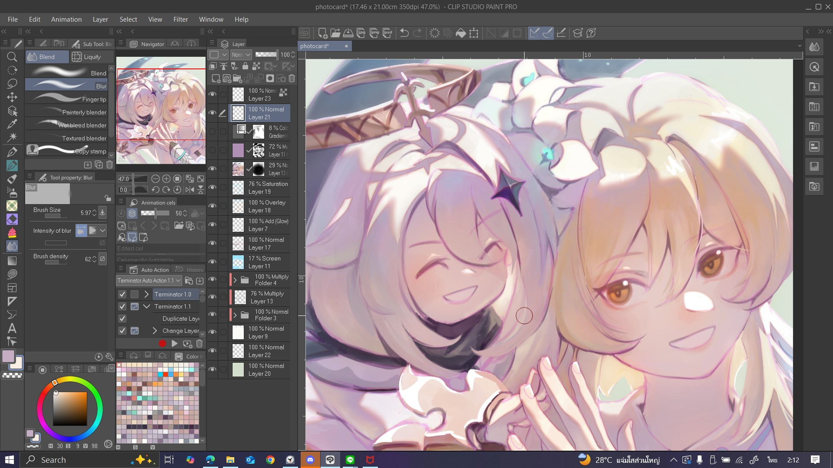This screenshot has height=468, width=833.
Task: Click the Redo arrow in command bar
Action: click(417, 33)
